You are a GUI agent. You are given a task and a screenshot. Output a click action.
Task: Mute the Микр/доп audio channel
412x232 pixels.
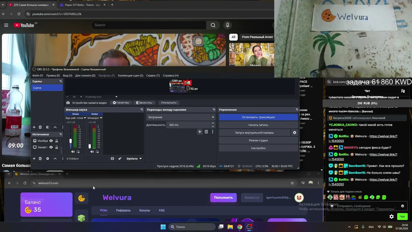(x=92, y=152)
